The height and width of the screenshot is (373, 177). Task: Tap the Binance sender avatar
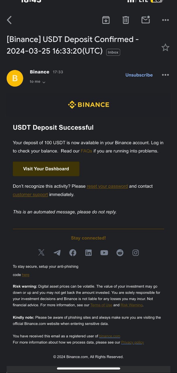[x=15, y=78]
